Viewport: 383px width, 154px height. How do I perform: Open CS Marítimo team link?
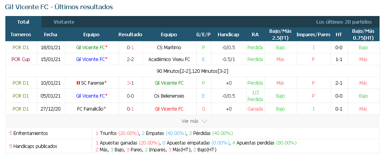[x=169, y=48]
